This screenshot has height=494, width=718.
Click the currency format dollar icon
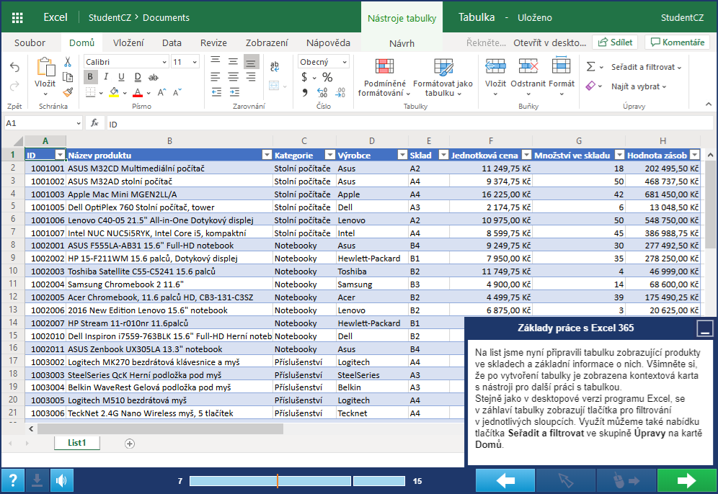(304, 77)
